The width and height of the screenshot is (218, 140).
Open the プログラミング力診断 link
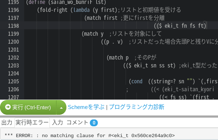[x=137, y=107]
